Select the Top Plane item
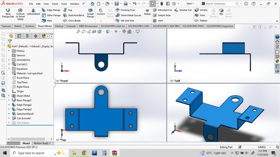The height and width of the screenshot is (157, 280). tap(20, 82)
